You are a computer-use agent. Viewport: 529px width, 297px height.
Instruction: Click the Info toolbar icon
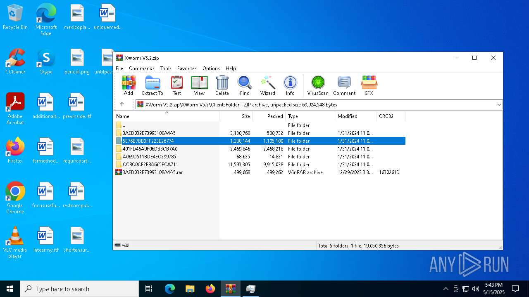(290, 86)
